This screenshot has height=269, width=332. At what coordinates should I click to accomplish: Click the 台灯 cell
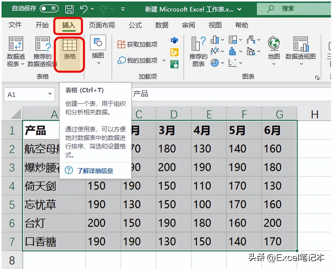pyautogui.click(x=54, y=223)
